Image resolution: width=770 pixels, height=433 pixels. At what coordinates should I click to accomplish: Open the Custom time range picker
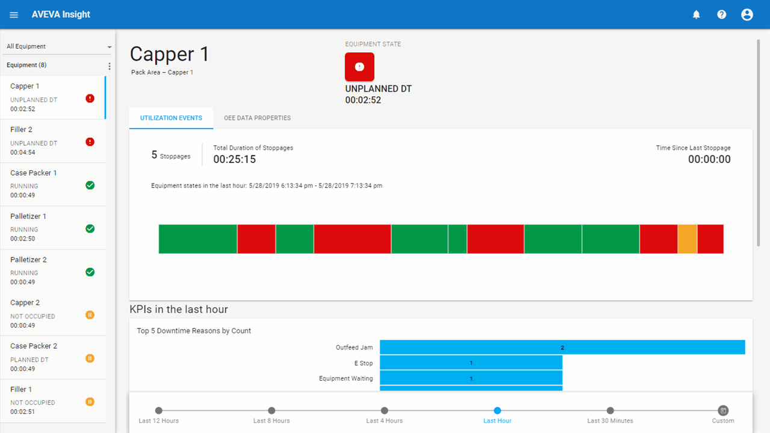coord(723,411)
